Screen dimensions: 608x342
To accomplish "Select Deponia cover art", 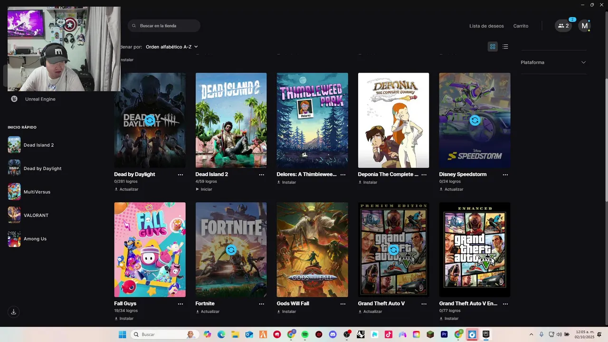I will point(393,120).
